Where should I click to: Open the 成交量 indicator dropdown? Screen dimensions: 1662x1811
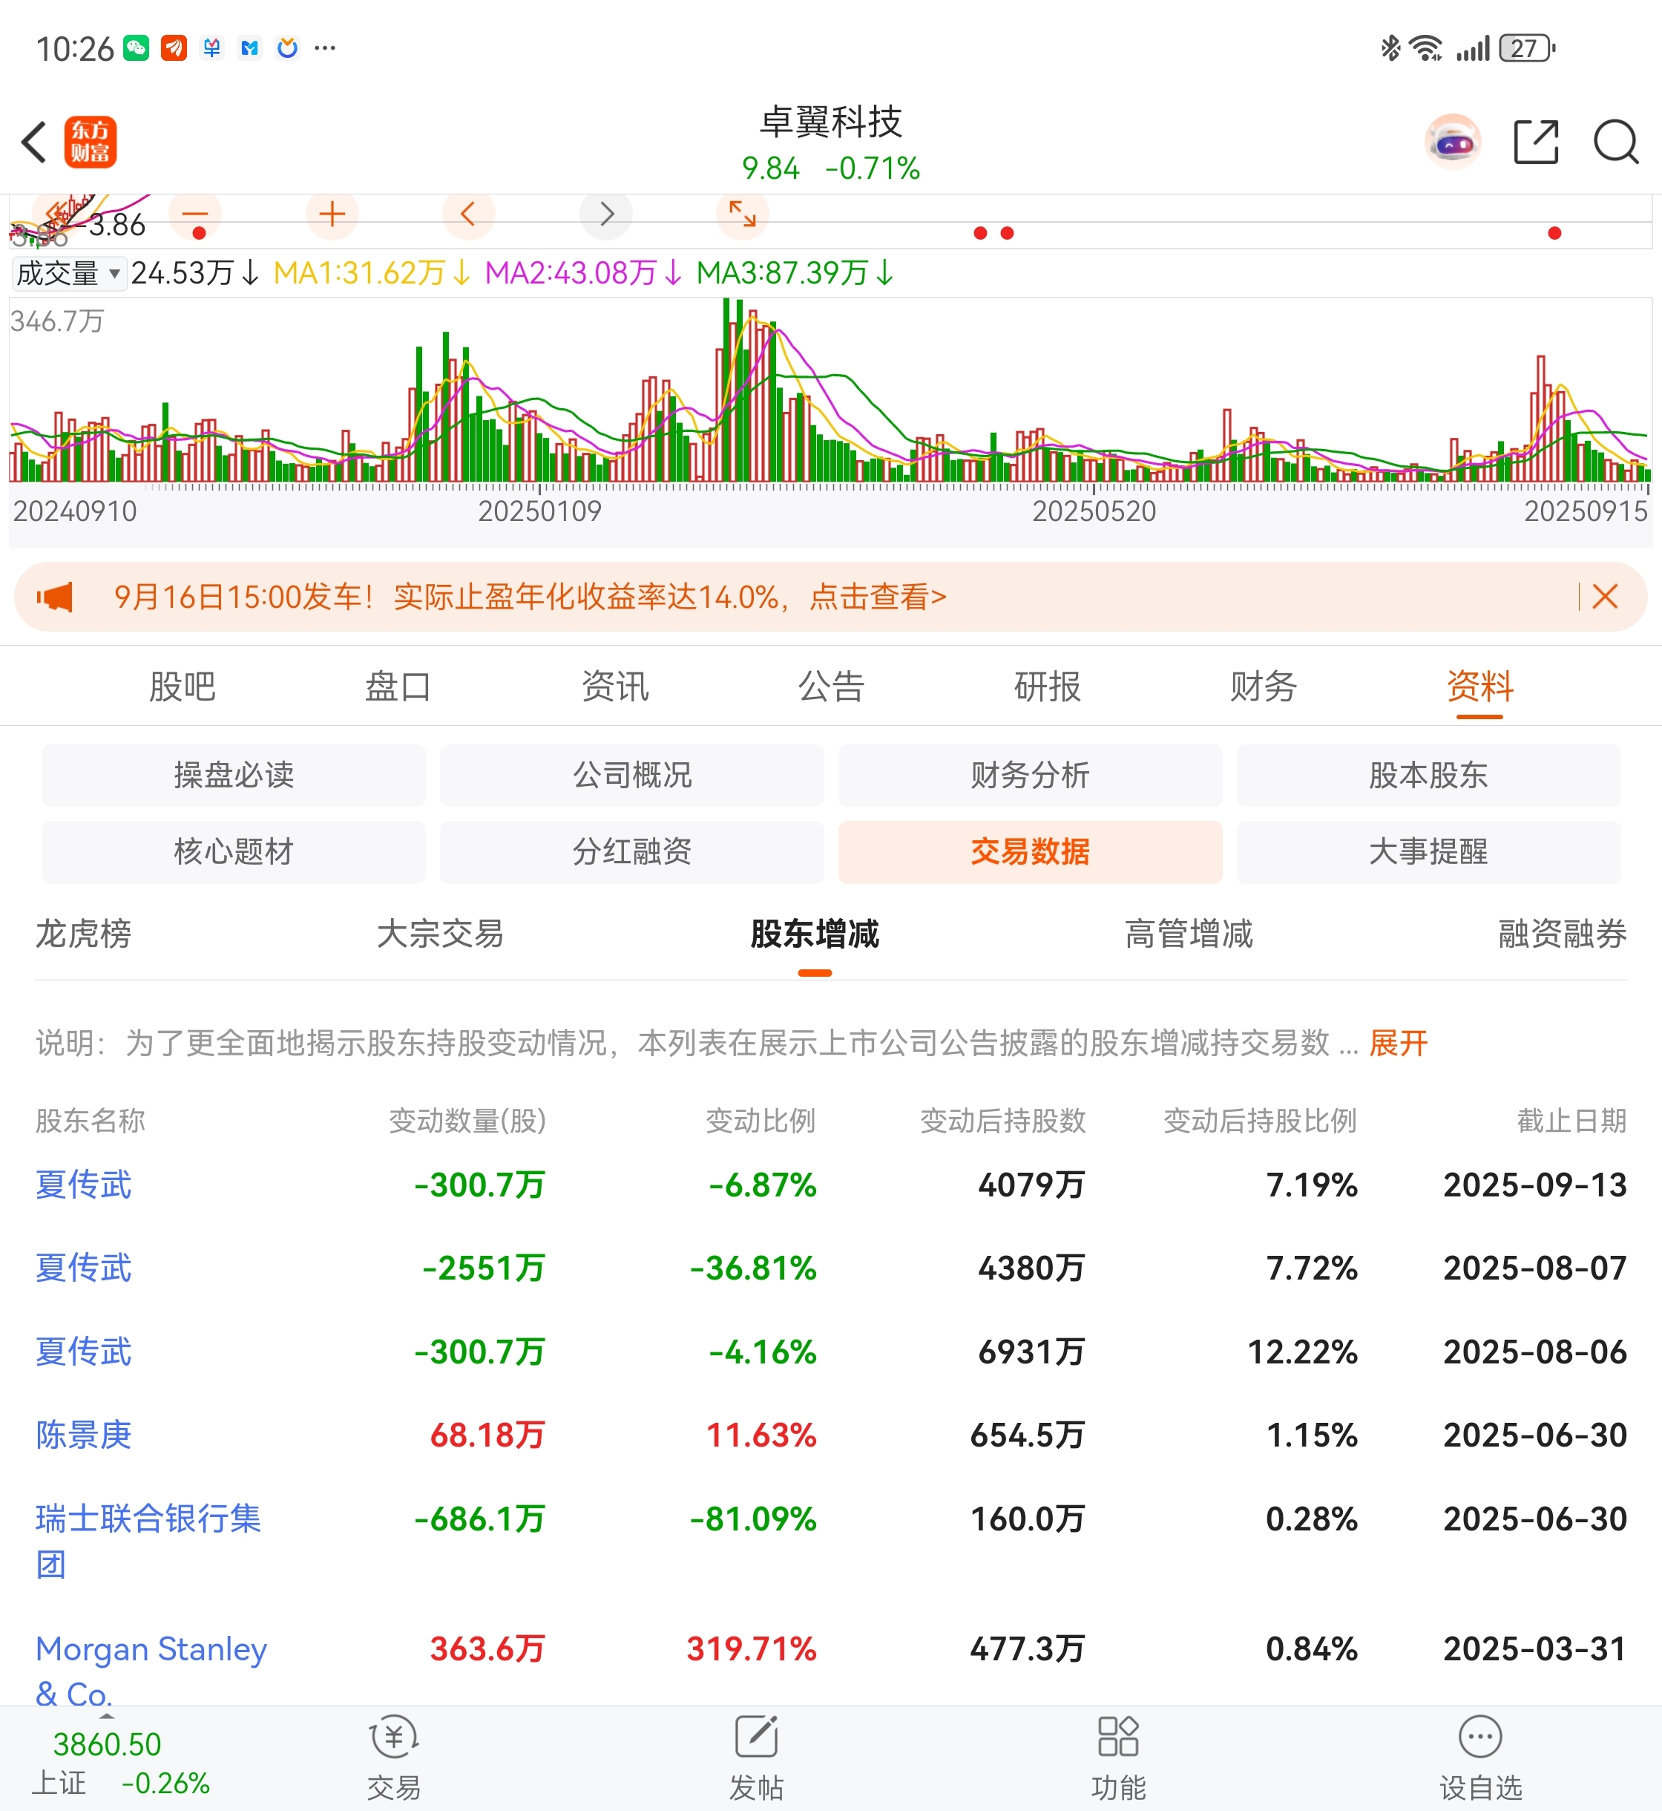[x=68, y=272]
